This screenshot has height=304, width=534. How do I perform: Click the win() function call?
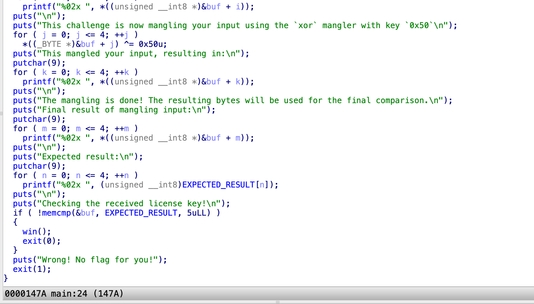tap(31, 232)
